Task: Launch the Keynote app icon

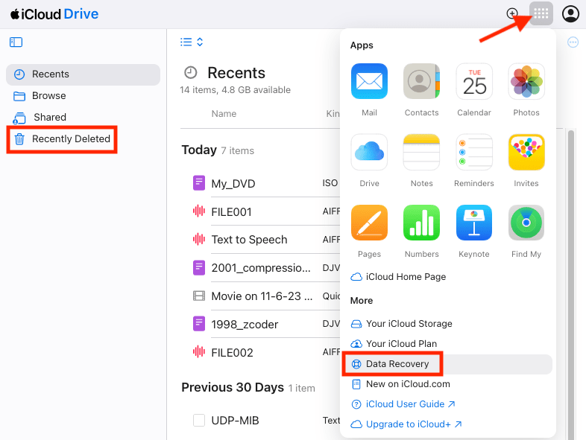Action: 474,223
